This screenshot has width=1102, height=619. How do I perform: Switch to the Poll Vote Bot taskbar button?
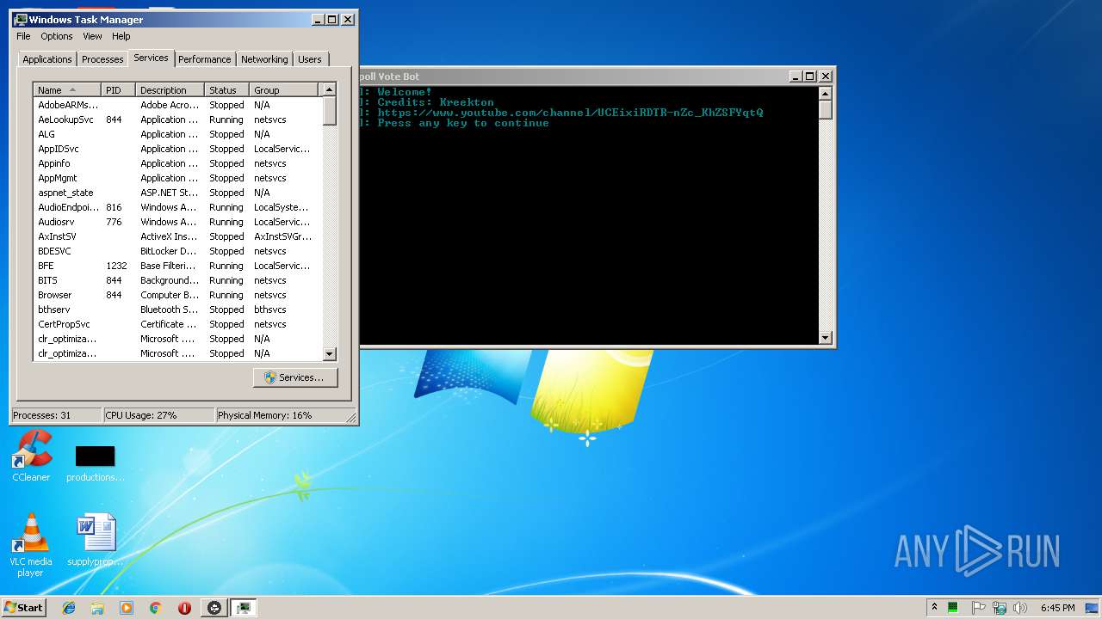(214, 608)
